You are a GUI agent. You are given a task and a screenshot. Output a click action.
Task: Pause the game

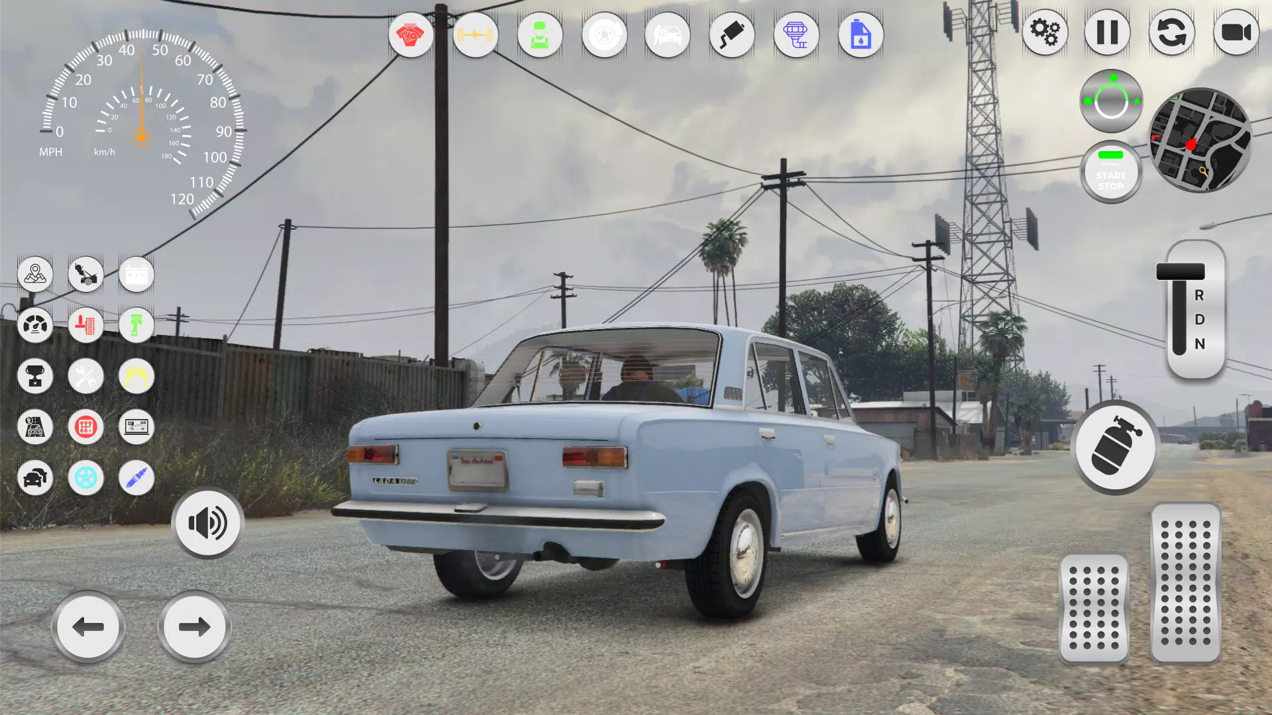[x=1107, y=32]
